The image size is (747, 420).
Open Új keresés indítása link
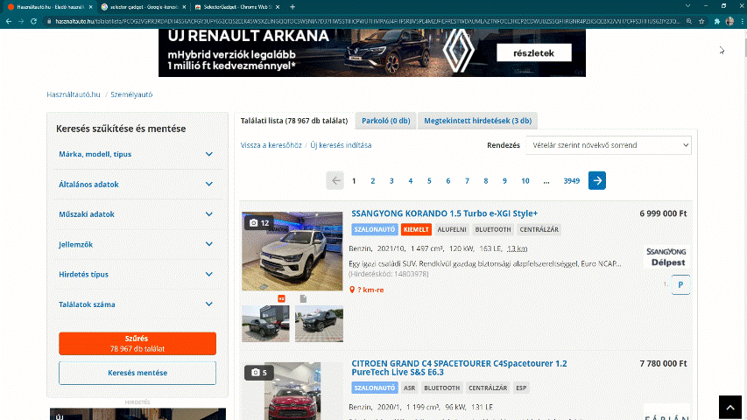click(341, 145)
